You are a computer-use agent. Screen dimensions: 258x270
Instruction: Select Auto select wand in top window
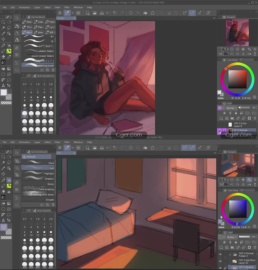tap(3, 28)
